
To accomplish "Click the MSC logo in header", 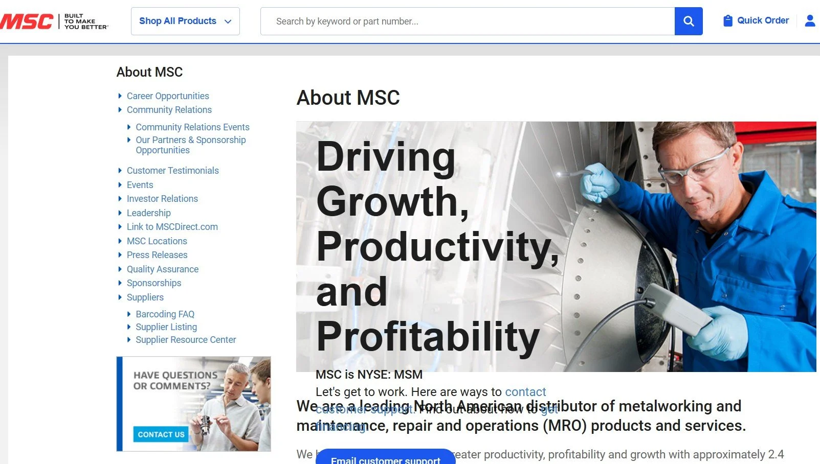I will point(53,21).
